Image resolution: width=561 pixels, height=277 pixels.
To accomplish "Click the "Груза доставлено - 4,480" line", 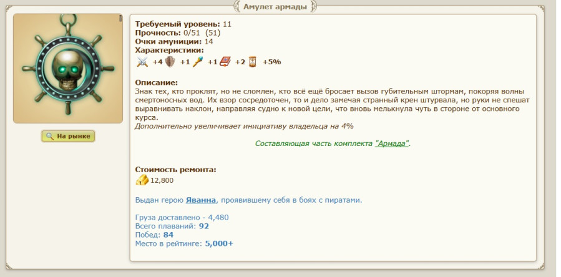I will click(182, 217).
